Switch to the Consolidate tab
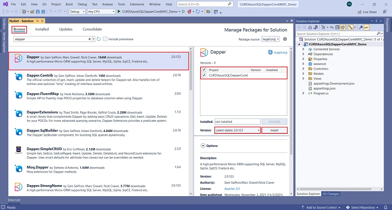This screenshot has height=210, width=392. (x=92, y=29)
